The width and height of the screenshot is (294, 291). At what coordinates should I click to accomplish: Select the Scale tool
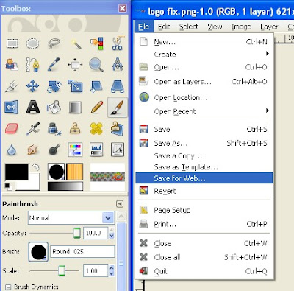(75, 86)
